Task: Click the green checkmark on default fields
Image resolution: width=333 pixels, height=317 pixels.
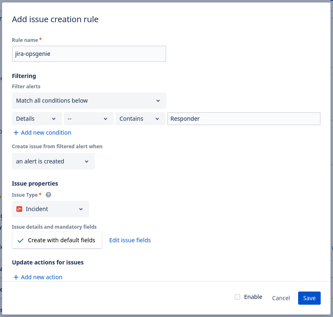Action: pyautogui.click(x=21, y=240)
